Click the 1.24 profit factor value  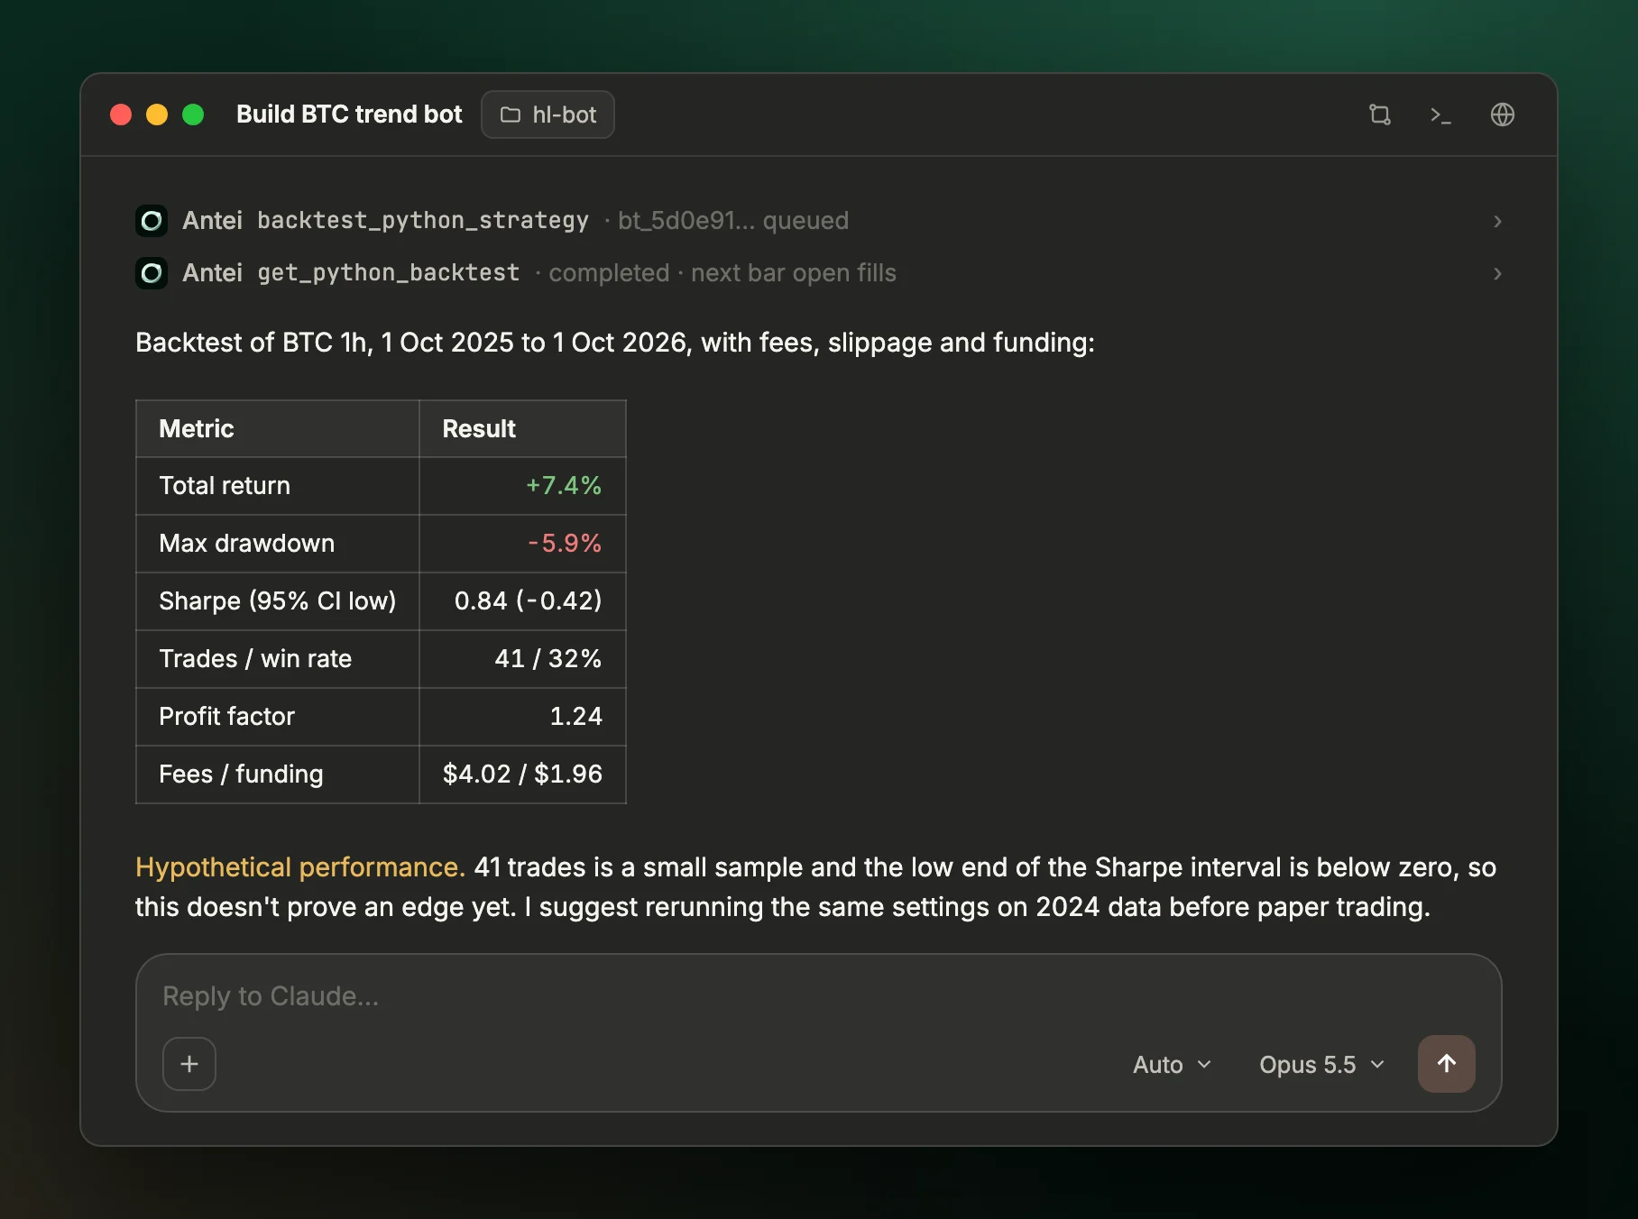click(x=575, y=717)
